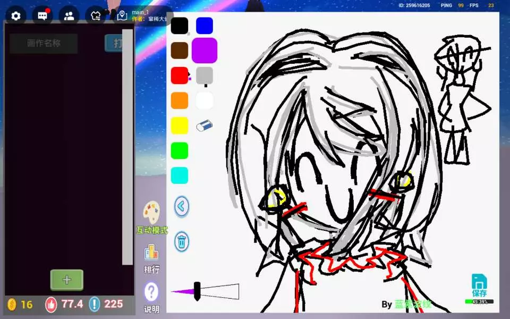The width and height of the screenshot is (510, 319).
Task: Open the palette 互动模式 icon
Action: click(151, 213)
